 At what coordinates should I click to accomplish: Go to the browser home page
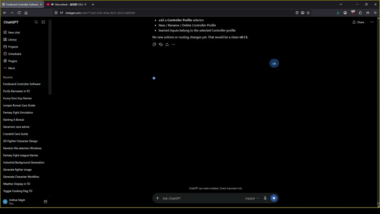(26, 13)
